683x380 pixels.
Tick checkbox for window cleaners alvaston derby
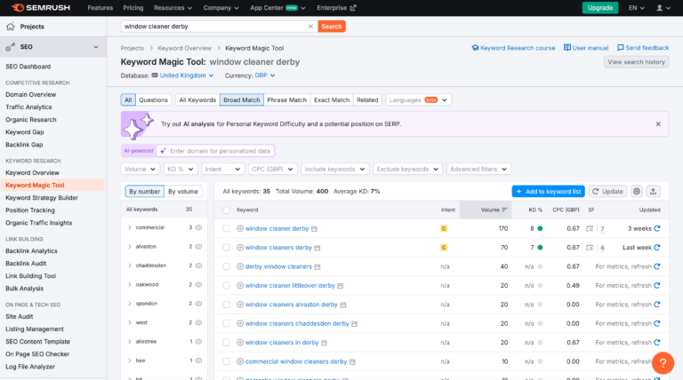pos(227,305)
